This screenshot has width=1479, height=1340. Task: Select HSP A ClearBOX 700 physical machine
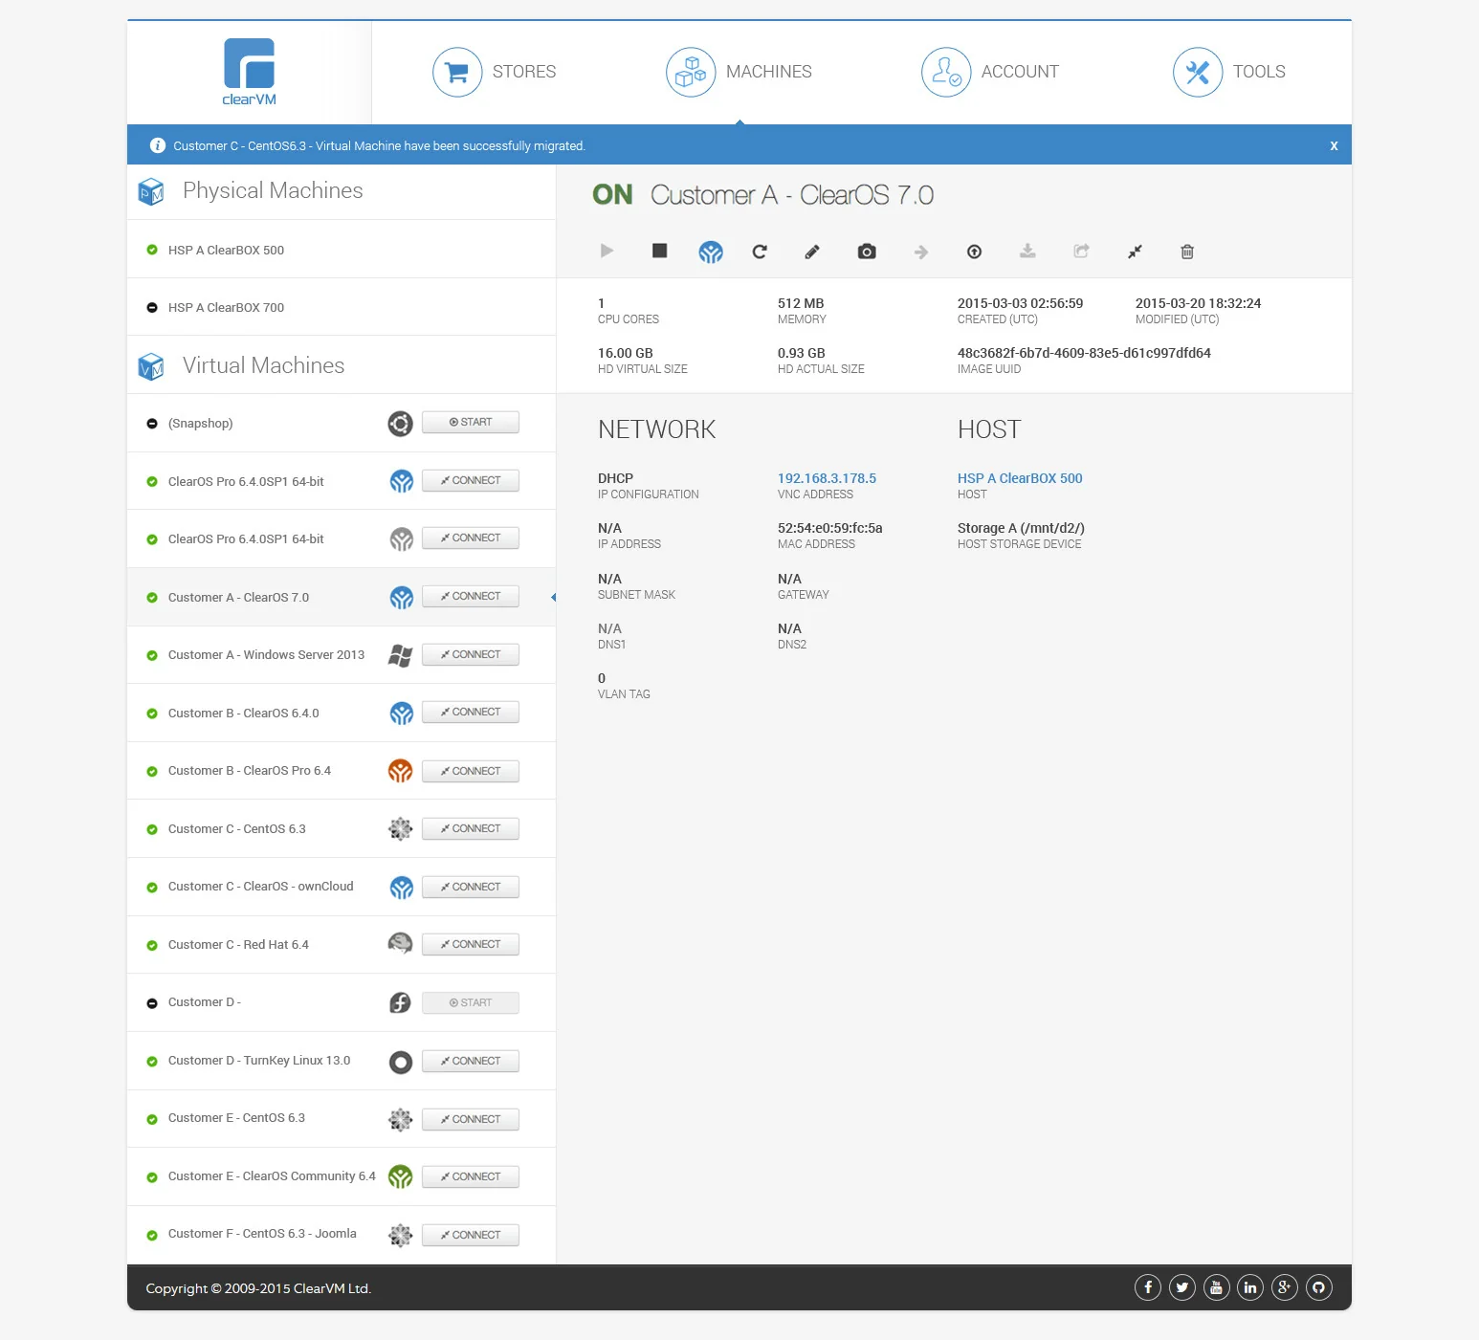tap(226, 307)
